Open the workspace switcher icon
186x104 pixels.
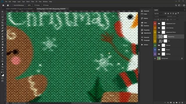(180, 5)
